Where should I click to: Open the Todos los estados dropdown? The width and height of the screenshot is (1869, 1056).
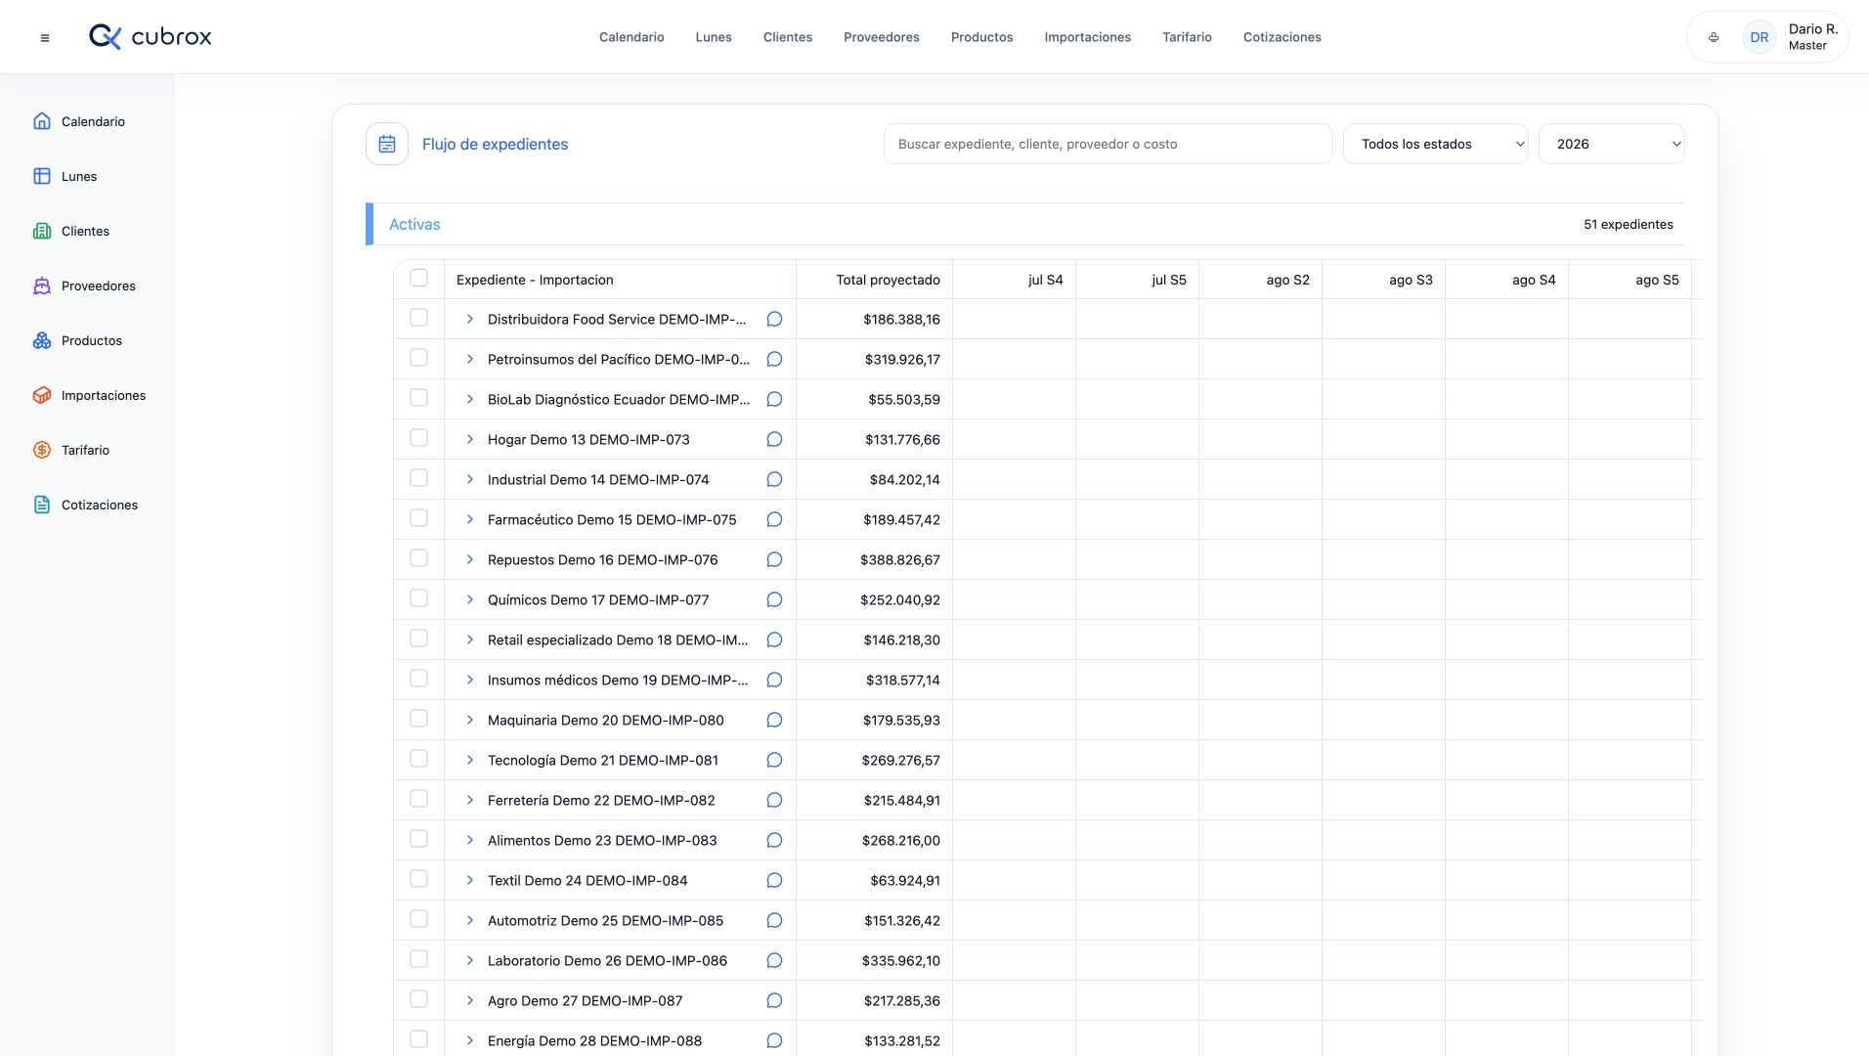[x=1436, y=144]
